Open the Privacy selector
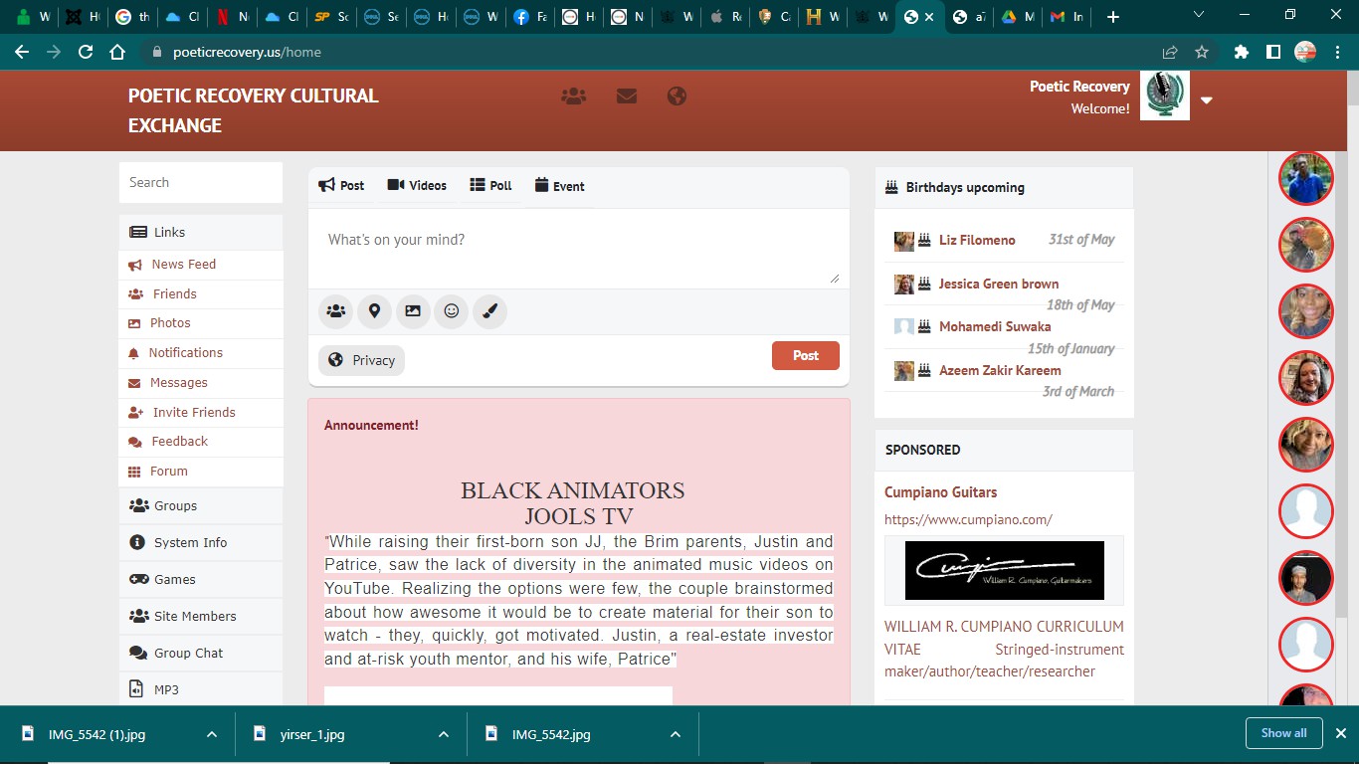This screenshot has height=764, width=1359. tap(361, 360)
